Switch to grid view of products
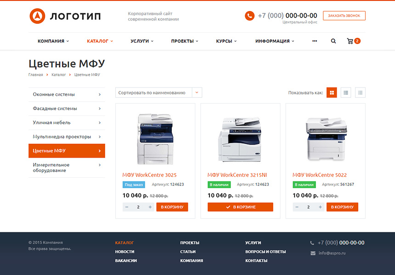The image size is (395, 275). [x=332, y=92]
